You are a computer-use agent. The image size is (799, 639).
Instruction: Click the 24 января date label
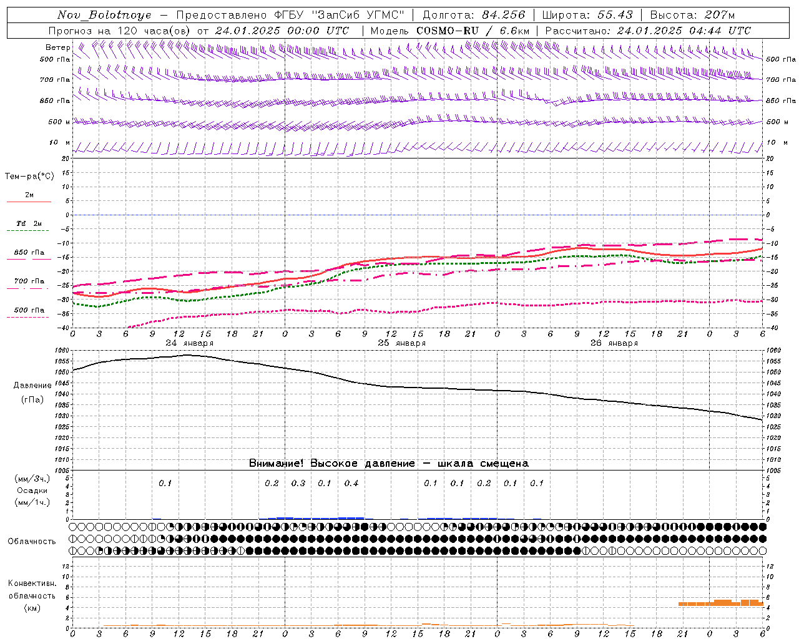pyautogui.click(x=189, y=343)
